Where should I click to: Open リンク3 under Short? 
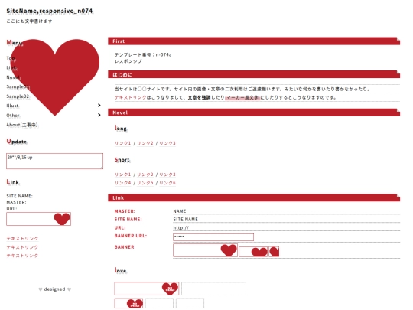point(167,175)
